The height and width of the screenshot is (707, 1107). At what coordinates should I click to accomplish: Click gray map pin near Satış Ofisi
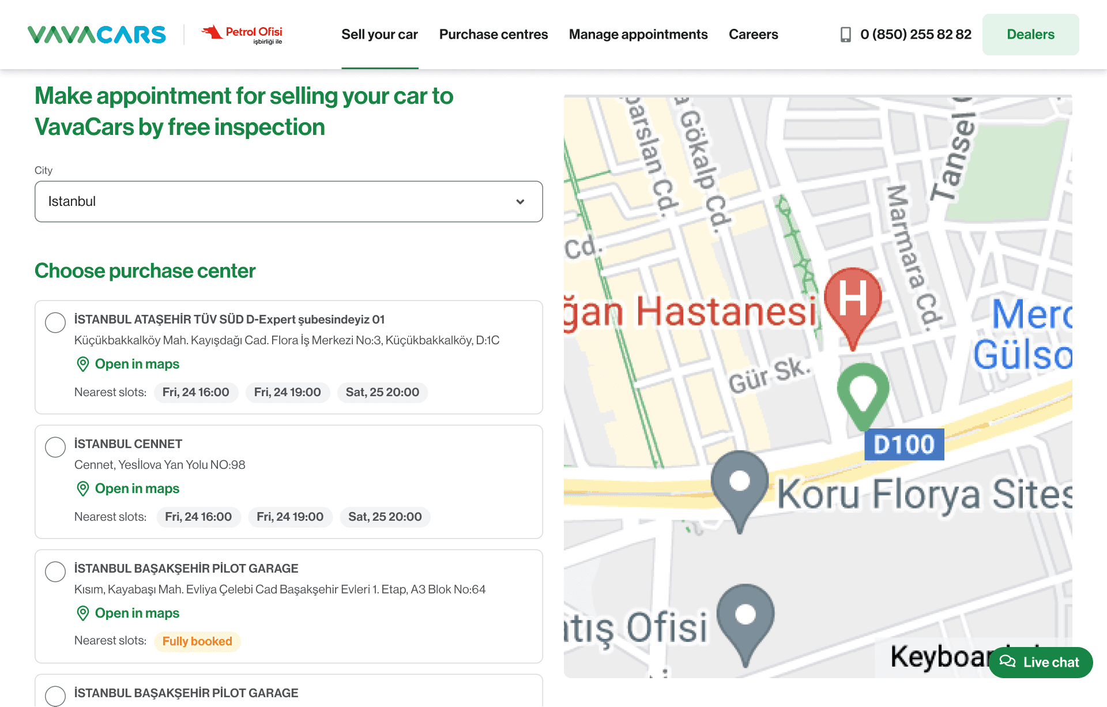click(x=745, y=621)
